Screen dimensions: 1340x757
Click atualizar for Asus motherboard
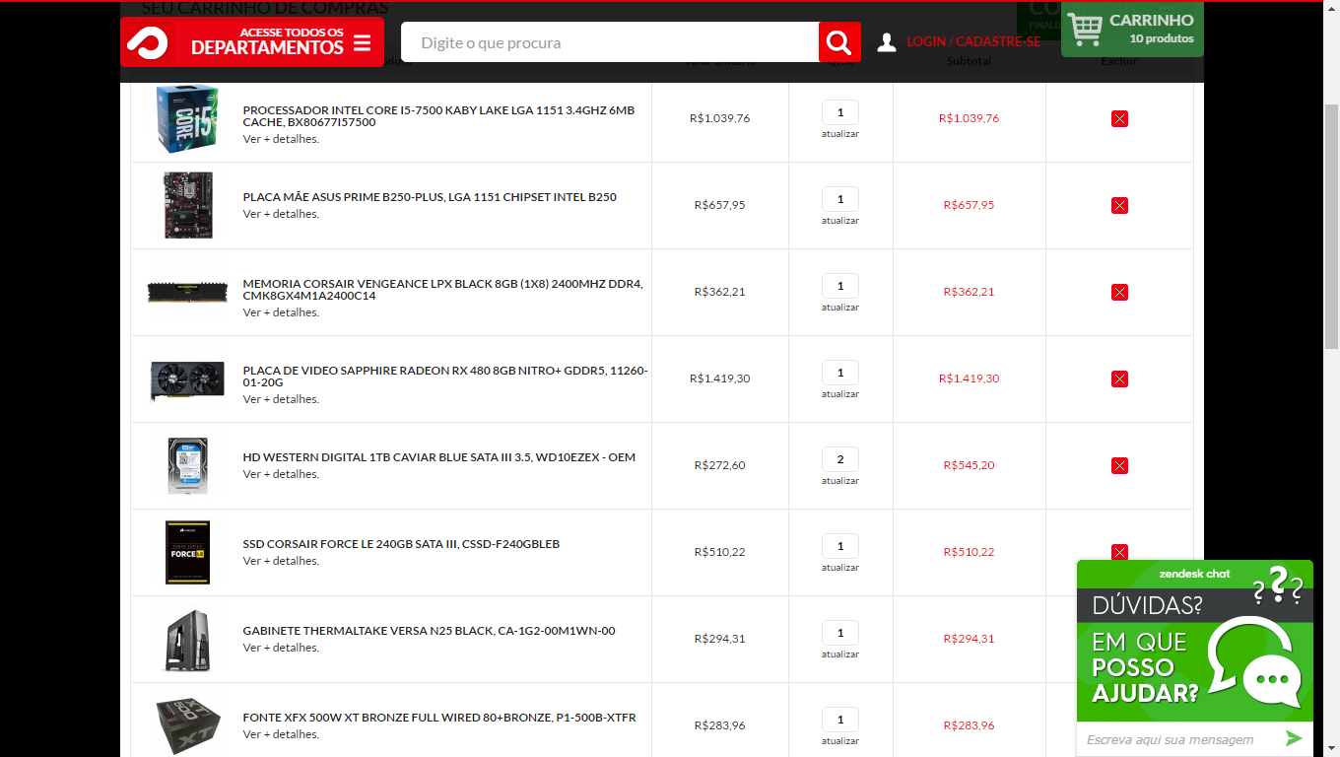coord(840,221)
